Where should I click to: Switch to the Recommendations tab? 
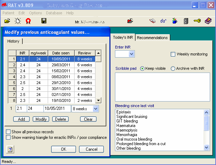tap(152, 38)
